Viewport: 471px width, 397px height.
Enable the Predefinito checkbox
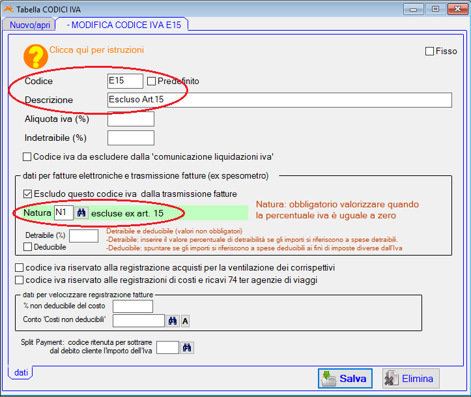pyautogui.click(x=152, y=81)
